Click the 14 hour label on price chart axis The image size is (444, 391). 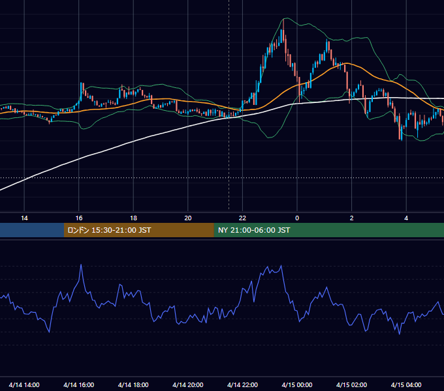[x=24, y=218]
